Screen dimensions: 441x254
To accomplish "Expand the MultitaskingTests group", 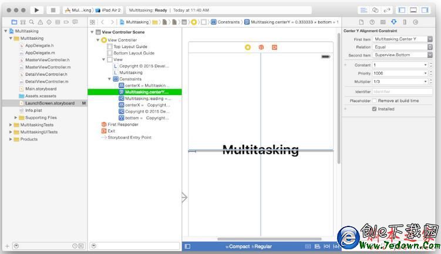I will [x=11, y=125].
